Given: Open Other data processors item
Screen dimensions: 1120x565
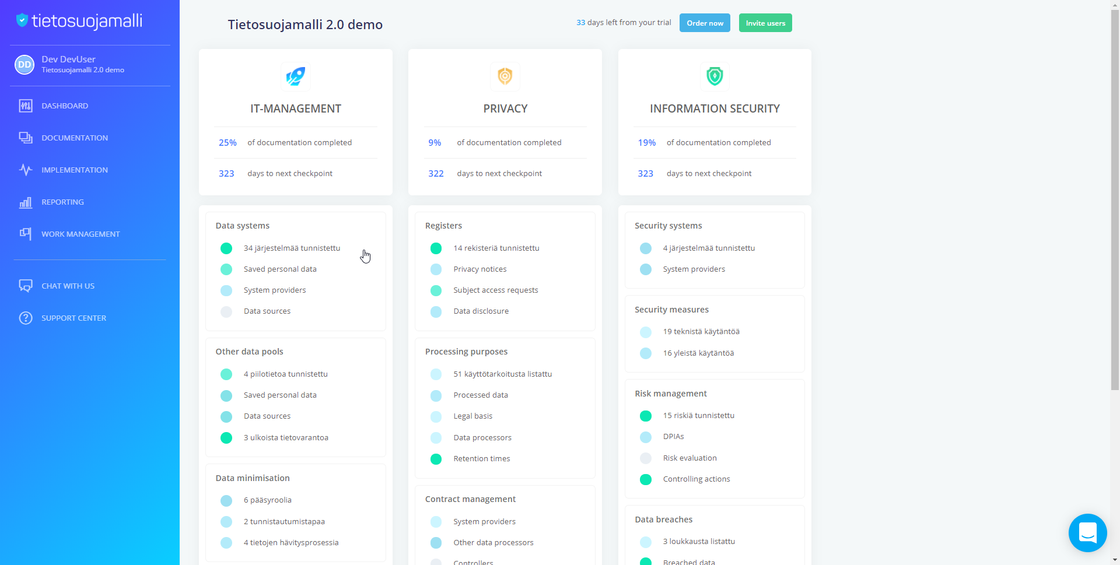Looking at the screenshot, I should (x=493, y=542).
